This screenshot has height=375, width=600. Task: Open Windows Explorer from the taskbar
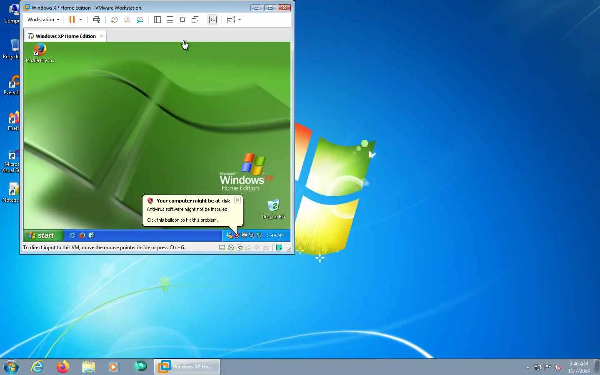[88, 367]
